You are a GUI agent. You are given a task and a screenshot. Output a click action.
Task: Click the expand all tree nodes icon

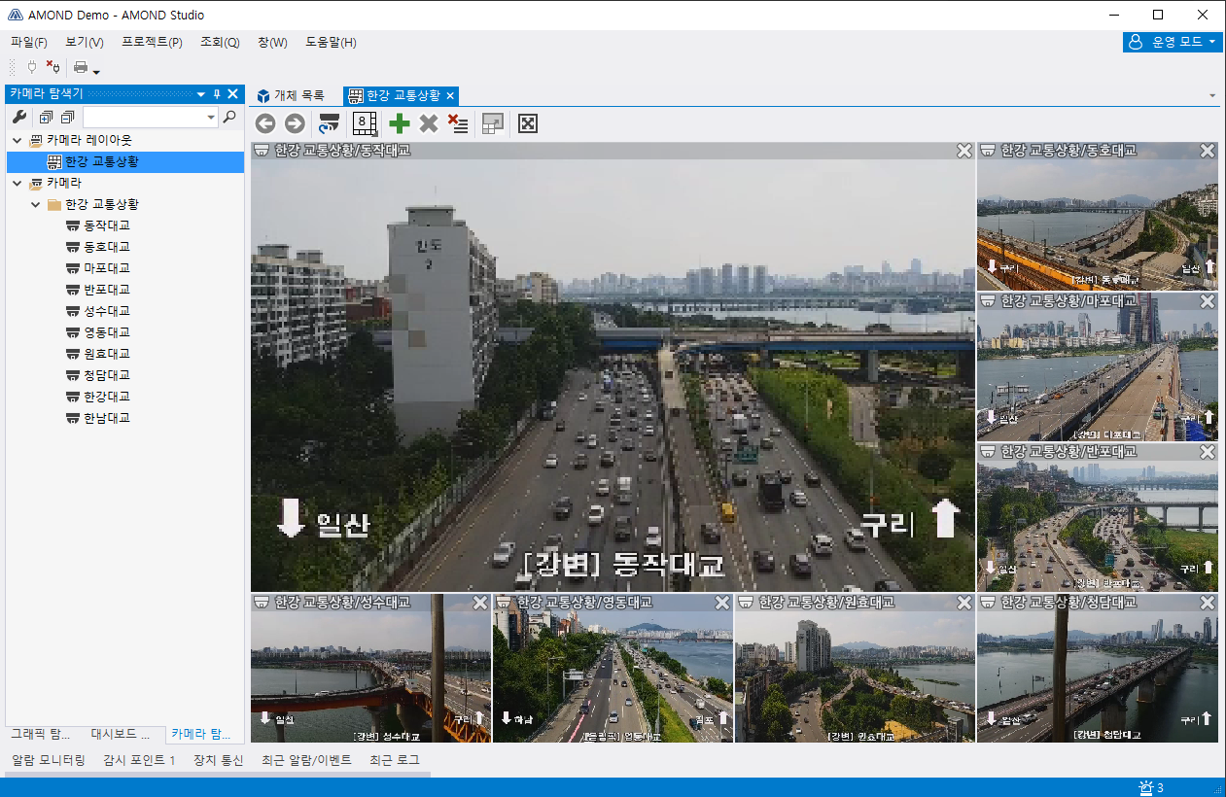tap(46, 118)
